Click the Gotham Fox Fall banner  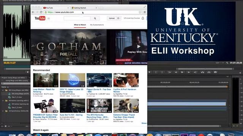click(68, 47)
